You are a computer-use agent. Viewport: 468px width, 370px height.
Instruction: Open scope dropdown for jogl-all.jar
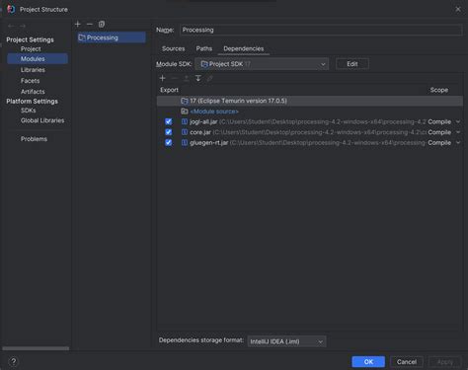(x=458, y=121)
